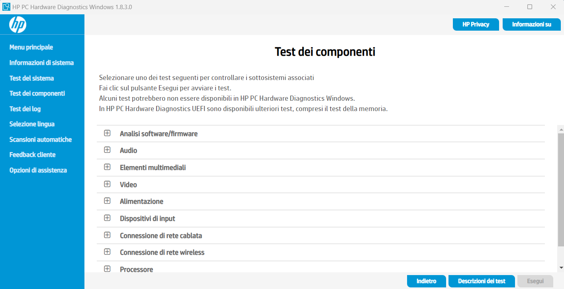Expand the Processore plus icon

tap(107, 269)
